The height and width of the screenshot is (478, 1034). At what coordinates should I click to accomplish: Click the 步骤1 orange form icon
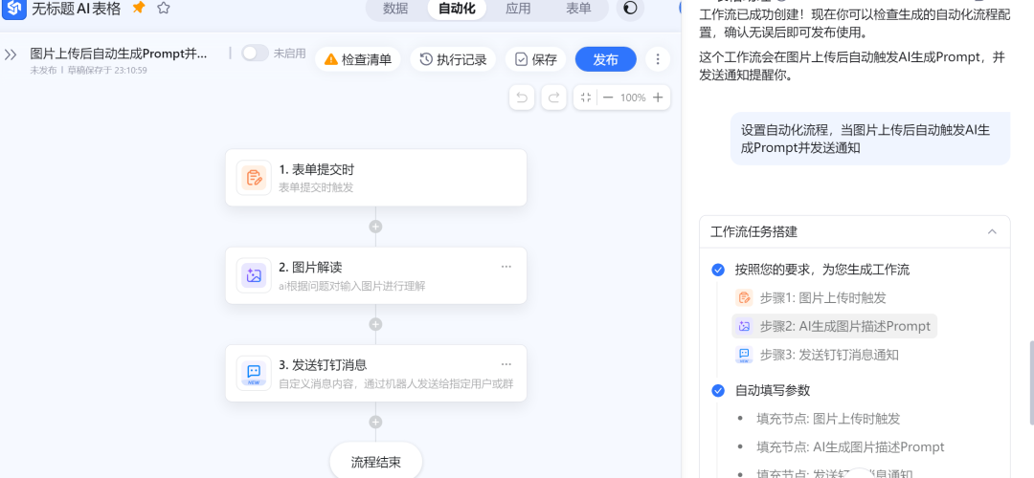(x=744, y=297)
